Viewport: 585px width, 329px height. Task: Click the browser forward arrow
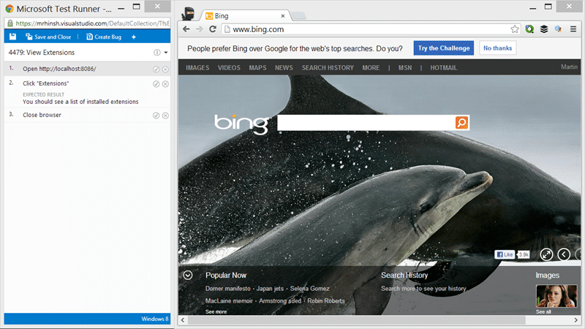click(199, 29)
